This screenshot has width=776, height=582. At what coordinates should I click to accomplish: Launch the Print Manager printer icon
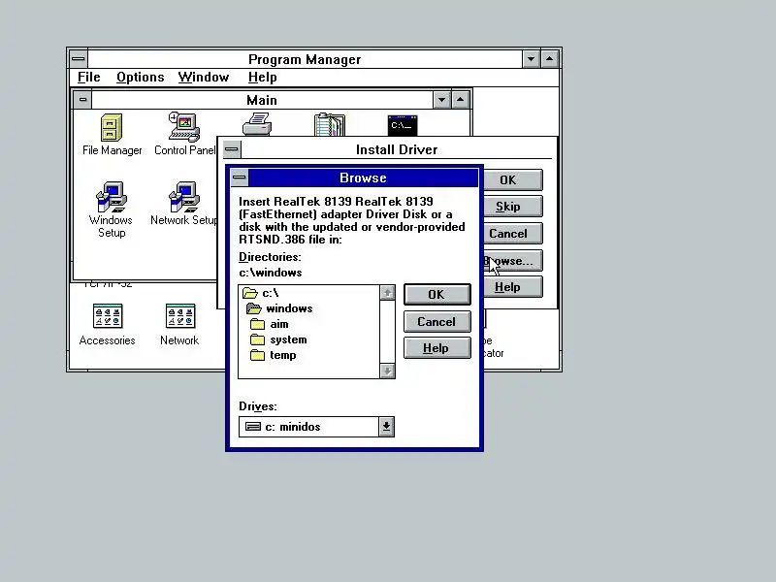tap(257, 124)
